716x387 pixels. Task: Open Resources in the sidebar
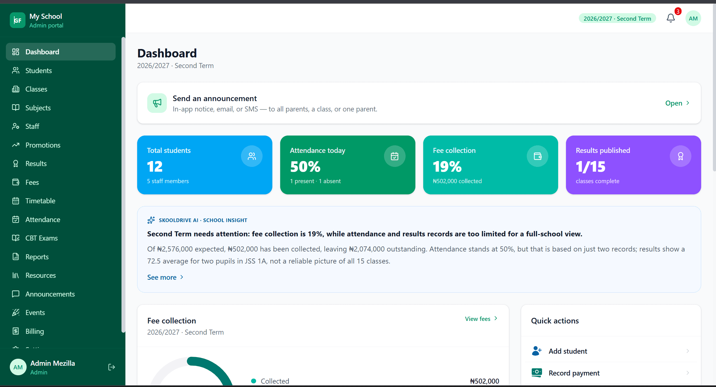tap(61, 275)
